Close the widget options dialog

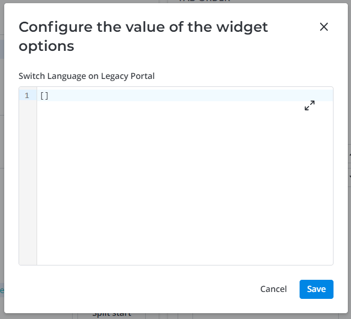(324, 27)
